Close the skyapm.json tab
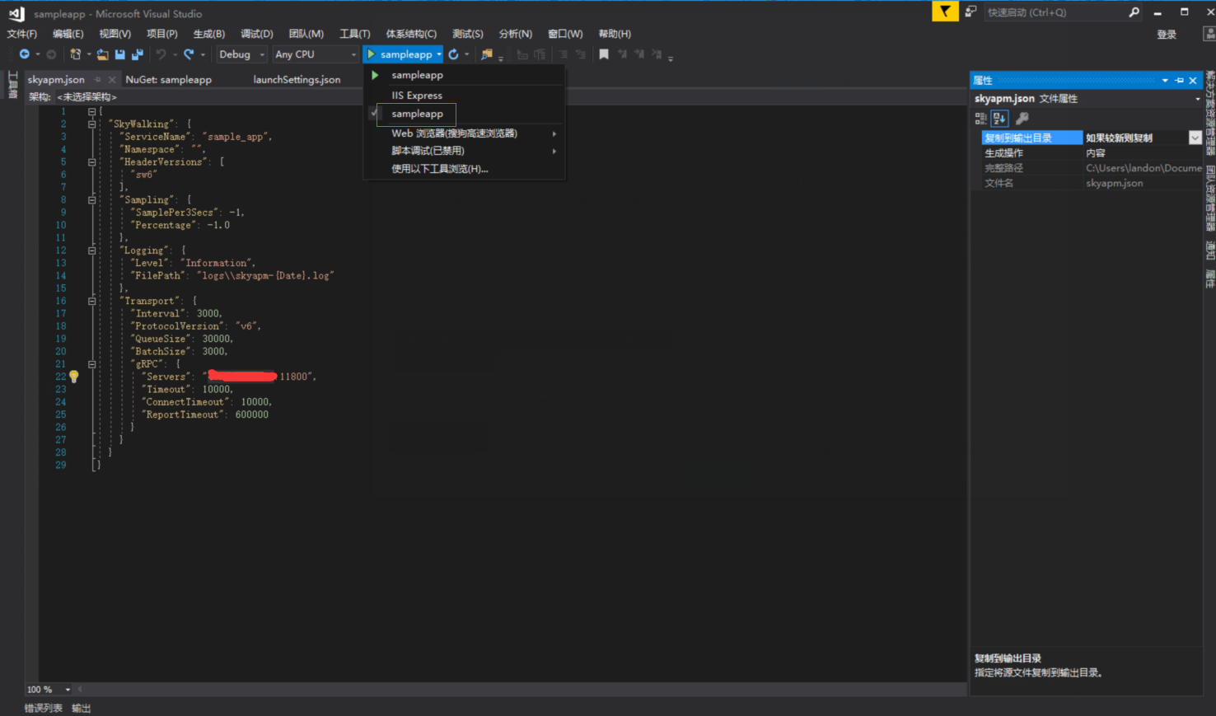This screenshot has height=716, width=1216. [112, 80]
